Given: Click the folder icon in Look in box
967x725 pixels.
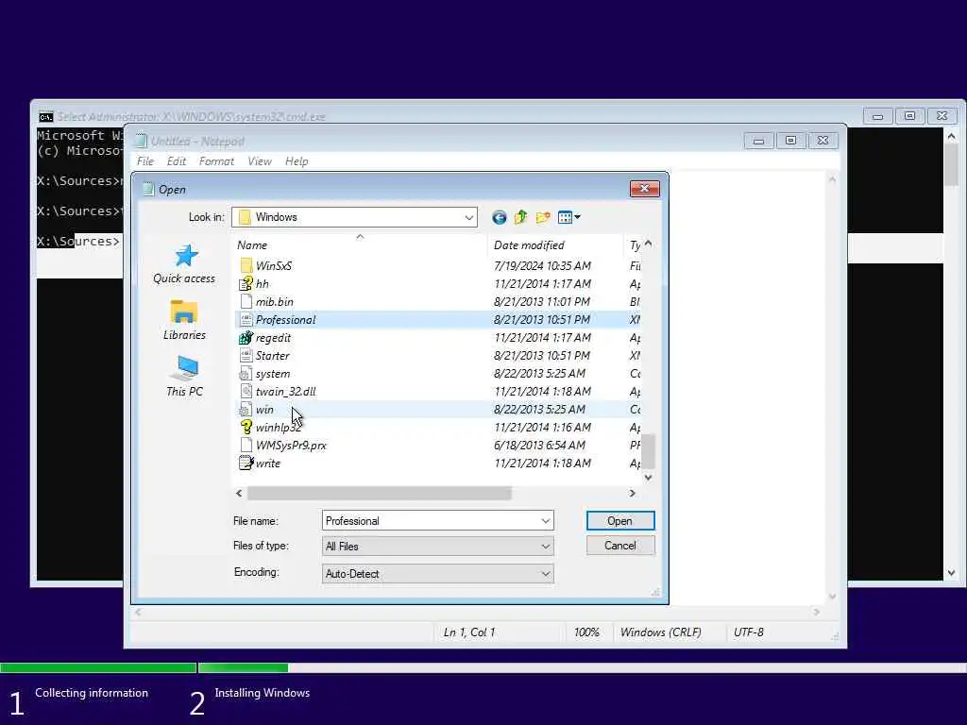Looking at the screenshot, I should 245,217.
